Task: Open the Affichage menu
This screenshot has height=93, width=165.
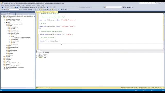Action: point(13,5)
